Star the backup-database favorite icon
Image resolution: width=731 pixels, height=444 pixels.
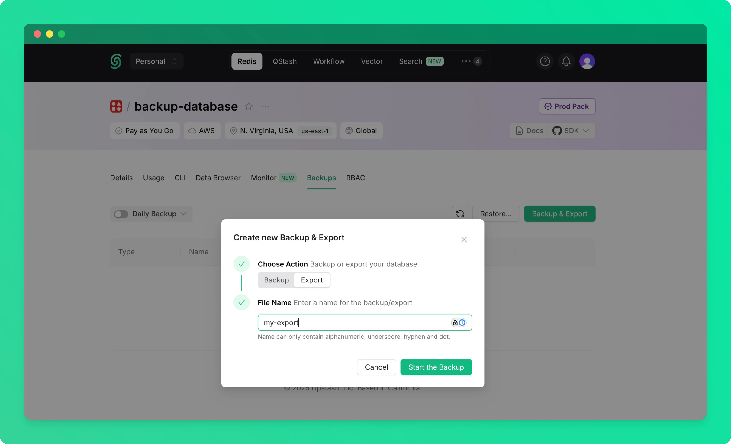(249, 106)
